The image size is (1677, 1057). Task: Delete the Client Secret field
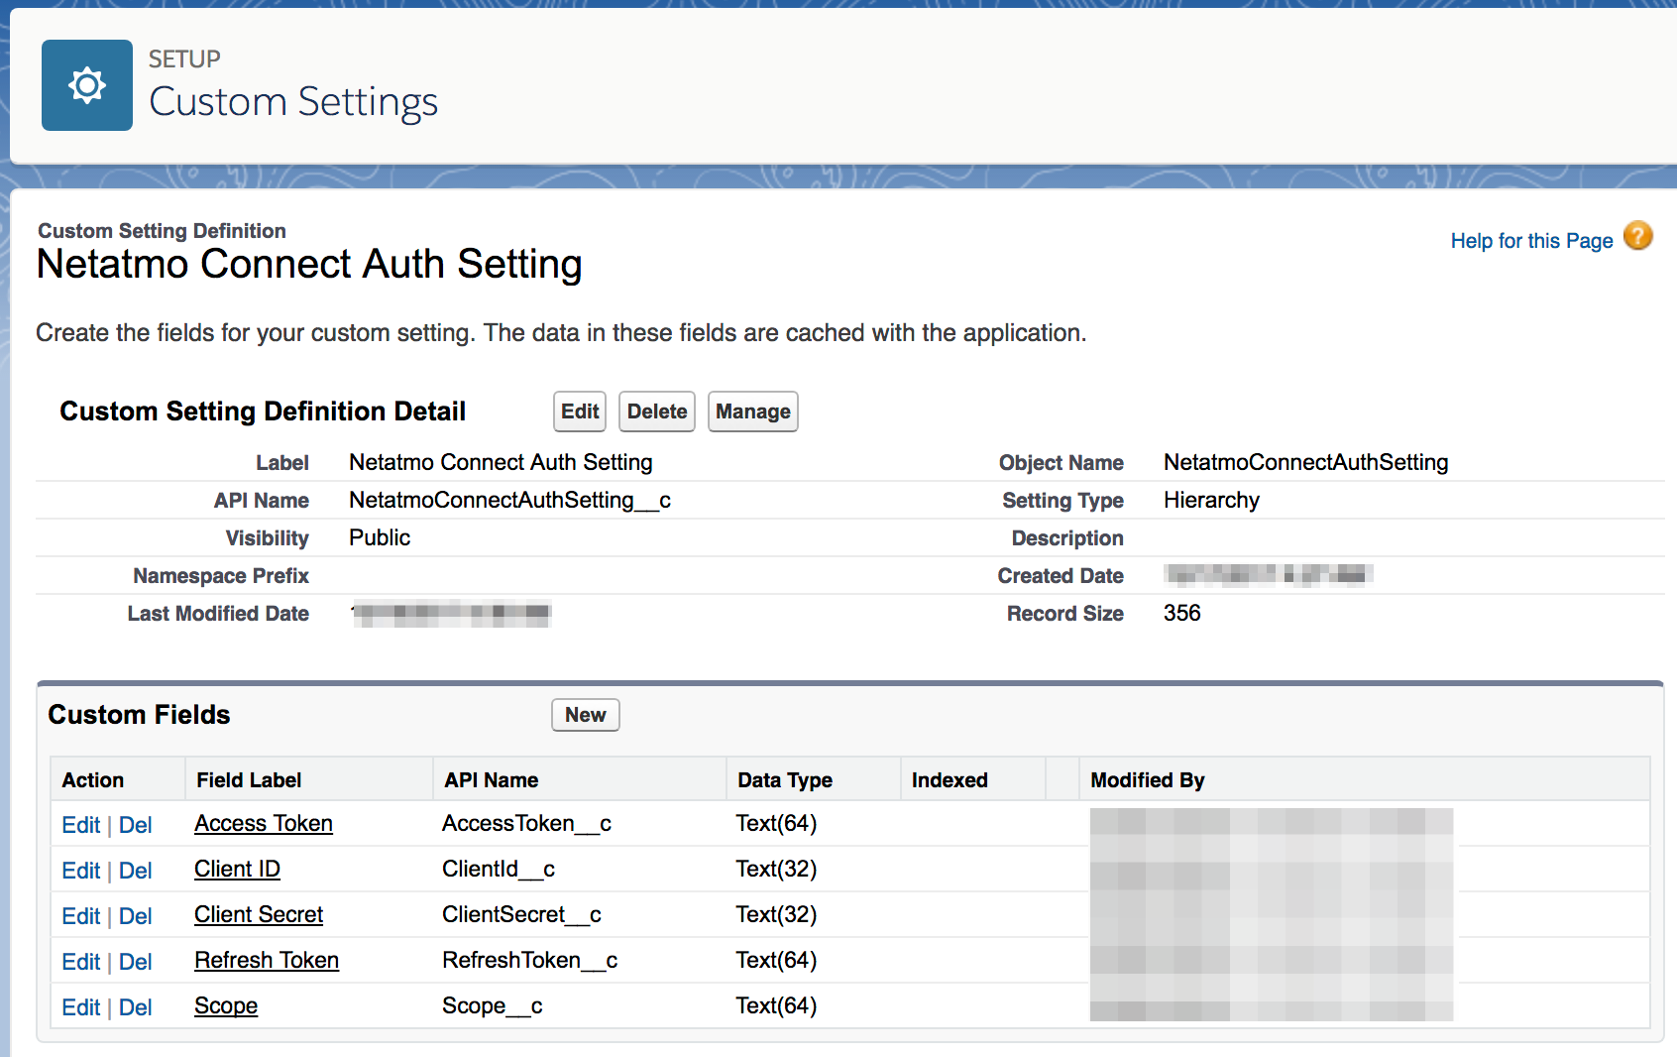(x=136, y=916)
